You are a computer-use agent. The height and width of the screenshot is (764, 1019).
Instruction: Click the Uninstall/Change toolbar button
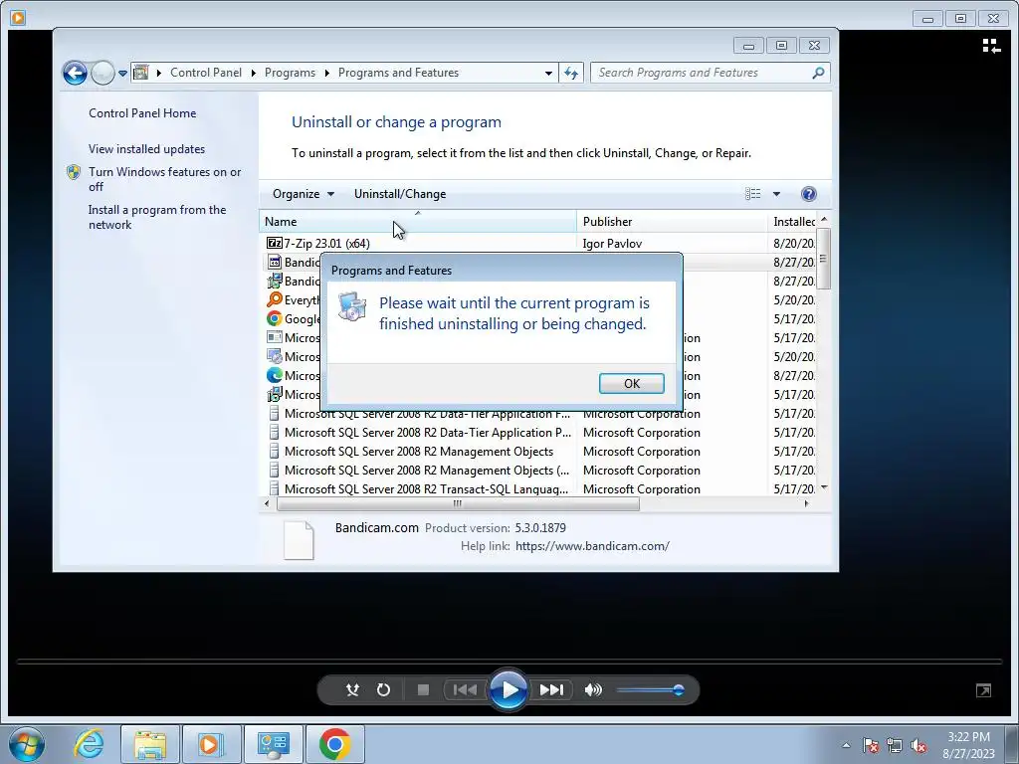click(x=400, y=194)
